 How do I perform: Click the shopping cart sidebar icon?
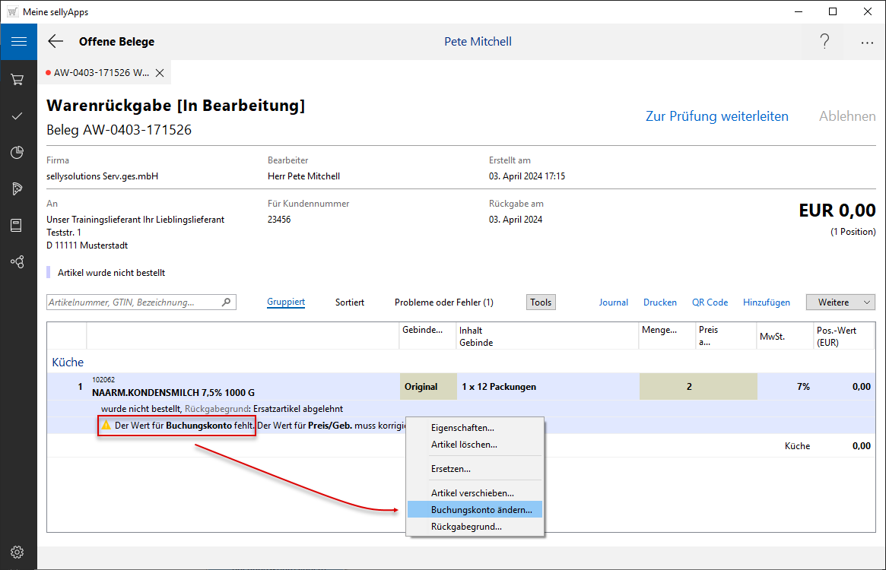pos(17,79)
